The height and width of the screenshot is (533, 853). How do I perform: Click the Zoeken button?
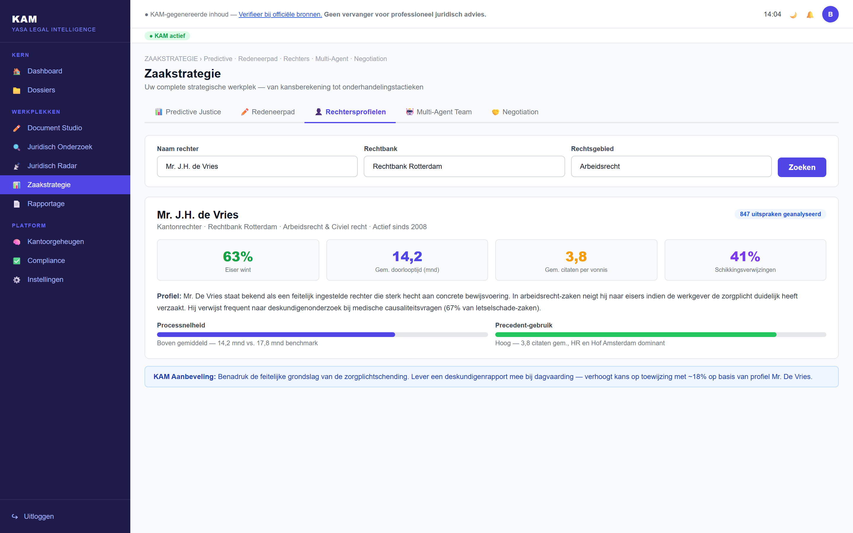(x=801, y=167)
